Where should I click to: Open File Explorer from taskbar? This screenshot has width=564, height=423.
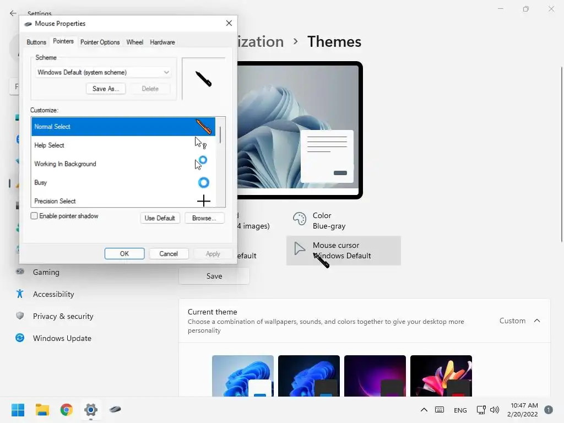[x=42, y=410]
